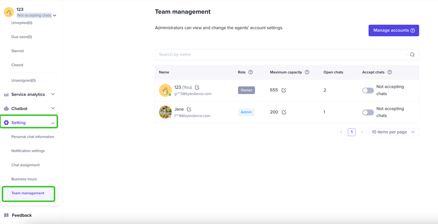The height and width of the screenshot is (224, 438).
Task: Open the 10 items per page dropdown
Action: [394, 132]
